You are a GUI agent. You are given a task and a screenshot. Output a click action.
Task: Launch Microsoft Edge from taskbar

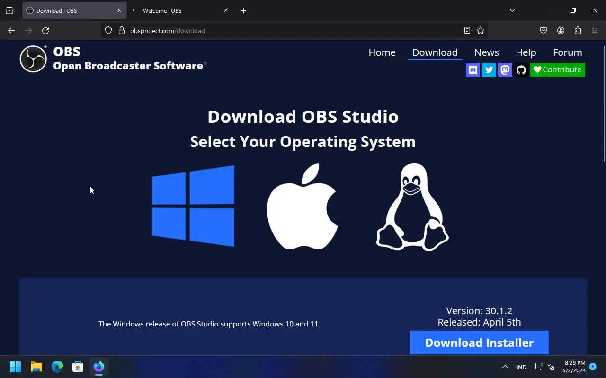click(57, 367)
